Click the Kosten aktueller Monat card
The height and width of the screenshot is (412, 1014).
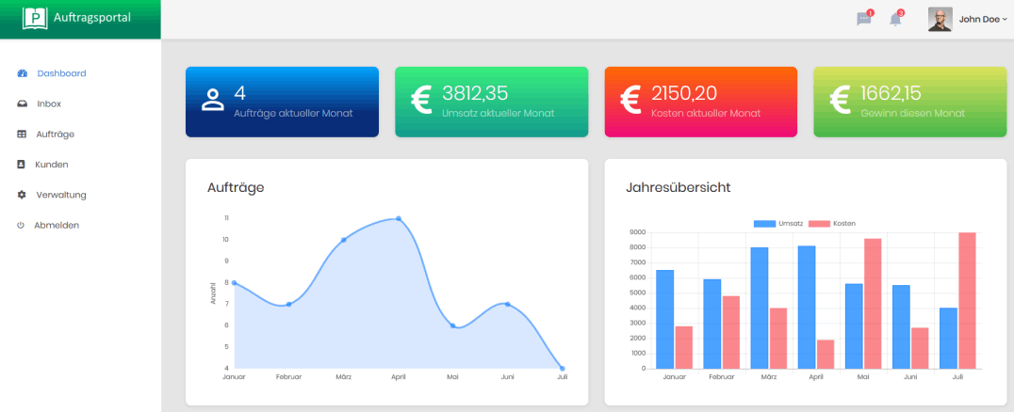(x=700, y=102)
